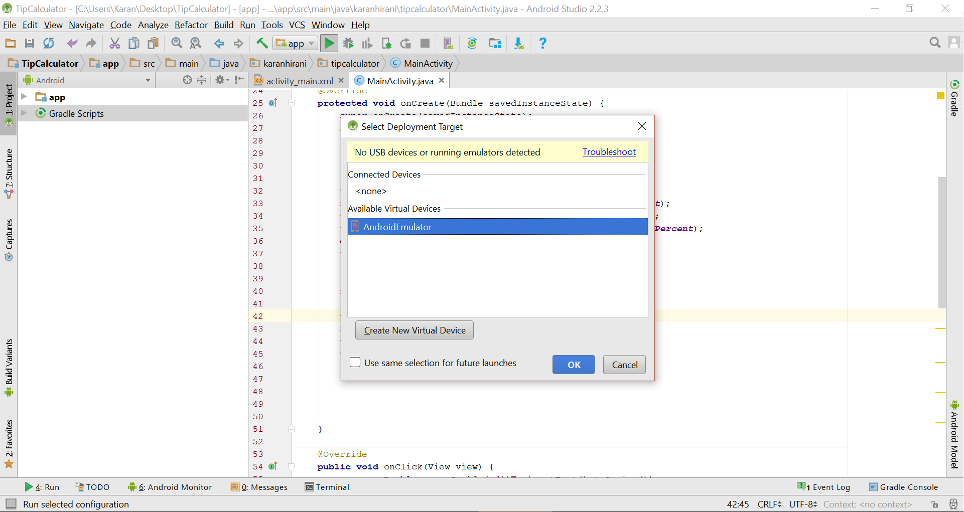964x512 pixels.
Task: Expand the app module tree node
Action: tap(24, 96)
